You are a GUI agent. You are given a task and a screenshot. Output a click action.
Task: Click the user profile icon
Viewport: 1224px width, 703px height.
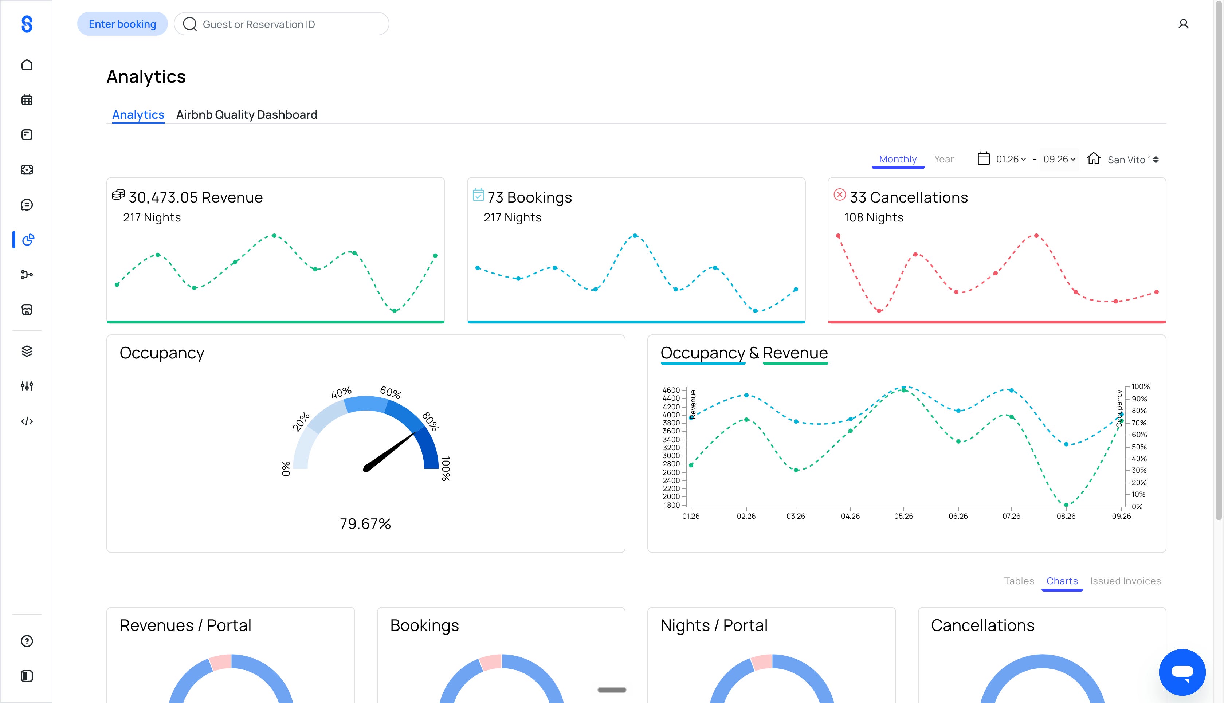[1183, 24]
